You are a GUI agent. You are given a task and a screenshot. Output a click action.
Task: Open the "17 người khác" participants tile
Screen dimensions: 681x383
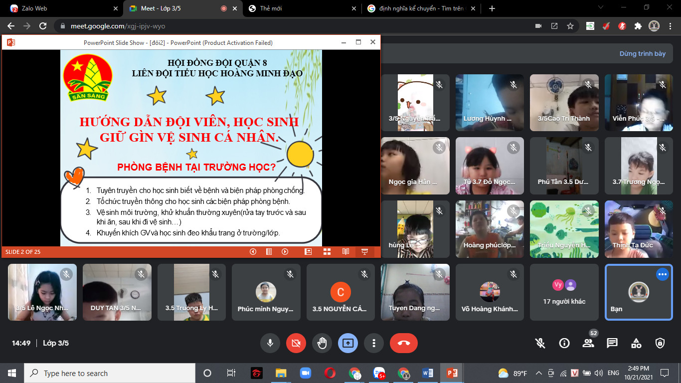click(x=564, y=292)
